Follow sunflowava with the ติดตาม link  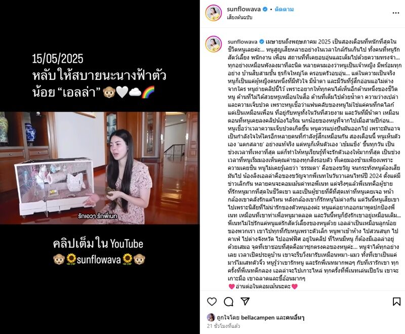point(284,9)
